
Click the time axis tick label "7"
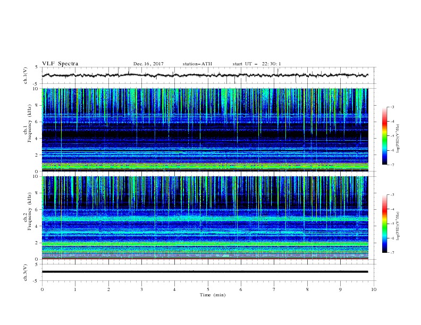(x=274, y=289)
